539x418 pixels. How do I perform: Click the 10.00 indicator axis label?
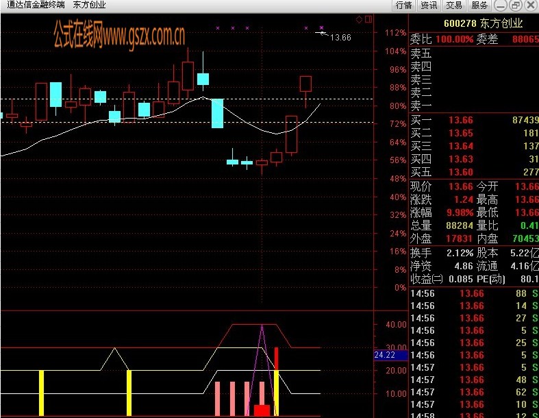point(396,393)
